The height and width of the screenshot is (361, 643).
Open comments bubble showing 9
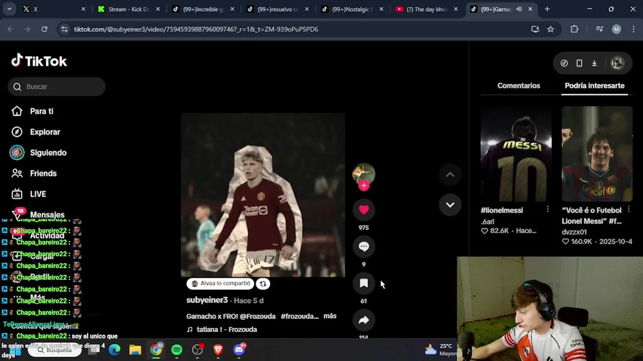point(364,247)
